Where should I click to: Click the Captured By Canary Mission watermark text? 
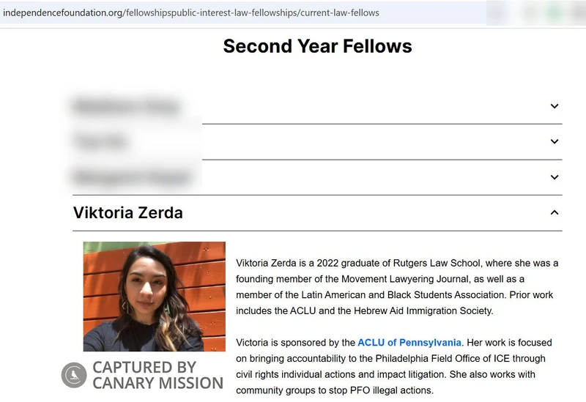[x=157, y=375]
